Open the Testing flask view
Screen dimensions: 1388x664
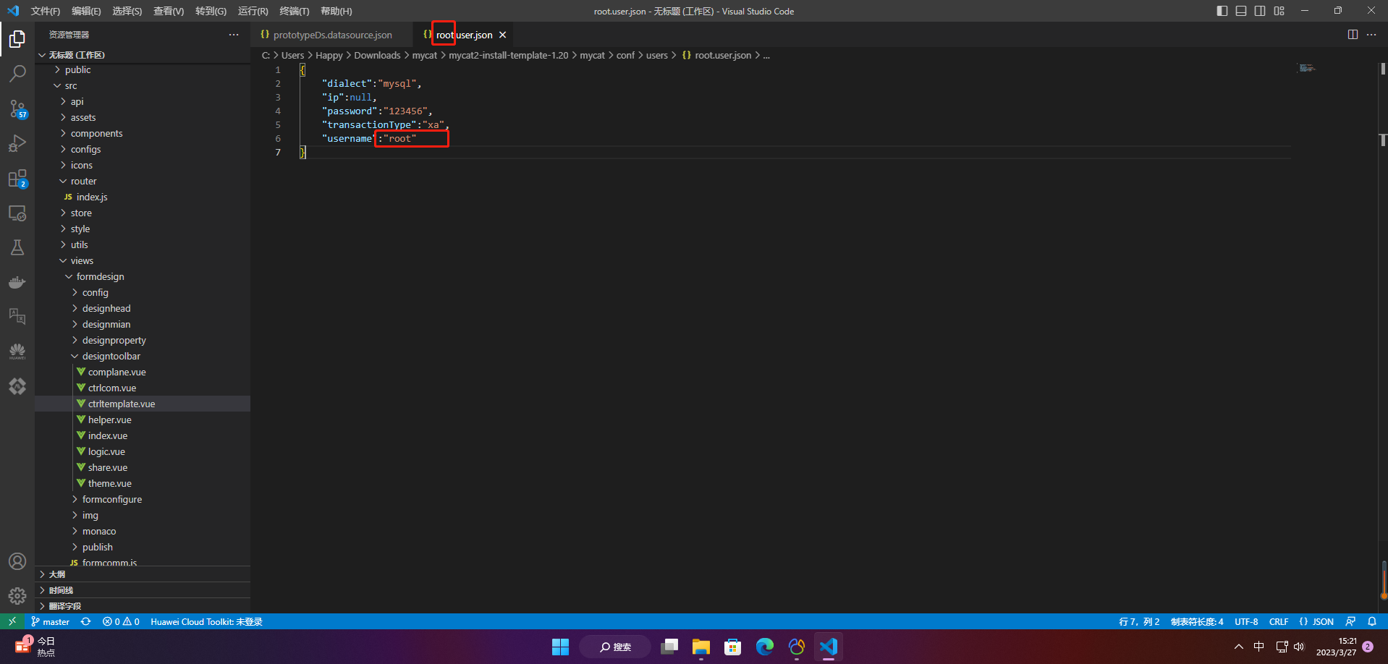(x=17, y=247)
